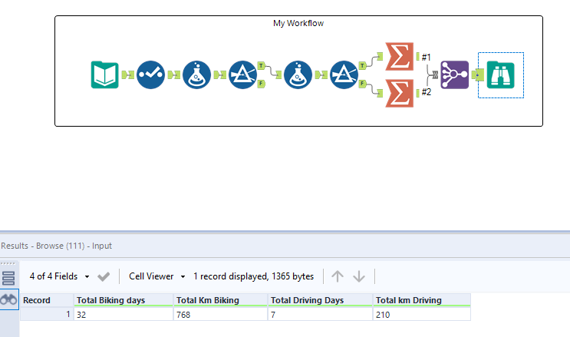Click the #1 connection label
Viewport: 570px width, 337px height.
(426, 57)
